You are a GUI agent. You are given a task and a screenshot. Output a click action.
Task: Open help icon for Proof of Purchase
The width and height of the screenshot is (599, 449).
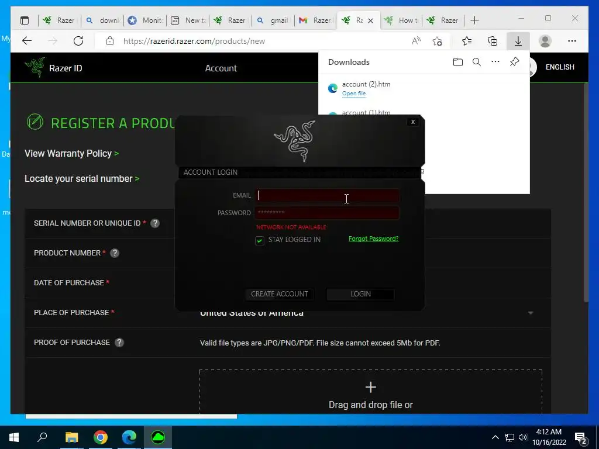click(x=119, y=343)
